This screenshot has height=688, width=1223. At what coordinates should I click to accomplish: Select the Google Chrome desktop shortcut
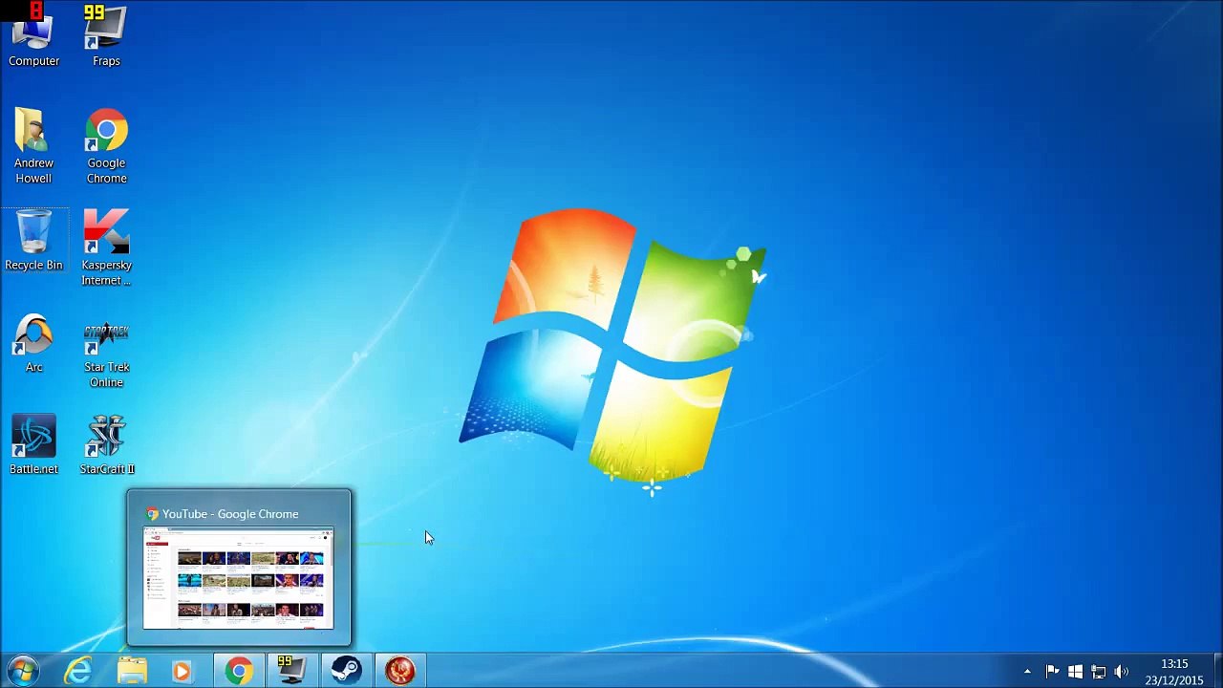(106, 146)
